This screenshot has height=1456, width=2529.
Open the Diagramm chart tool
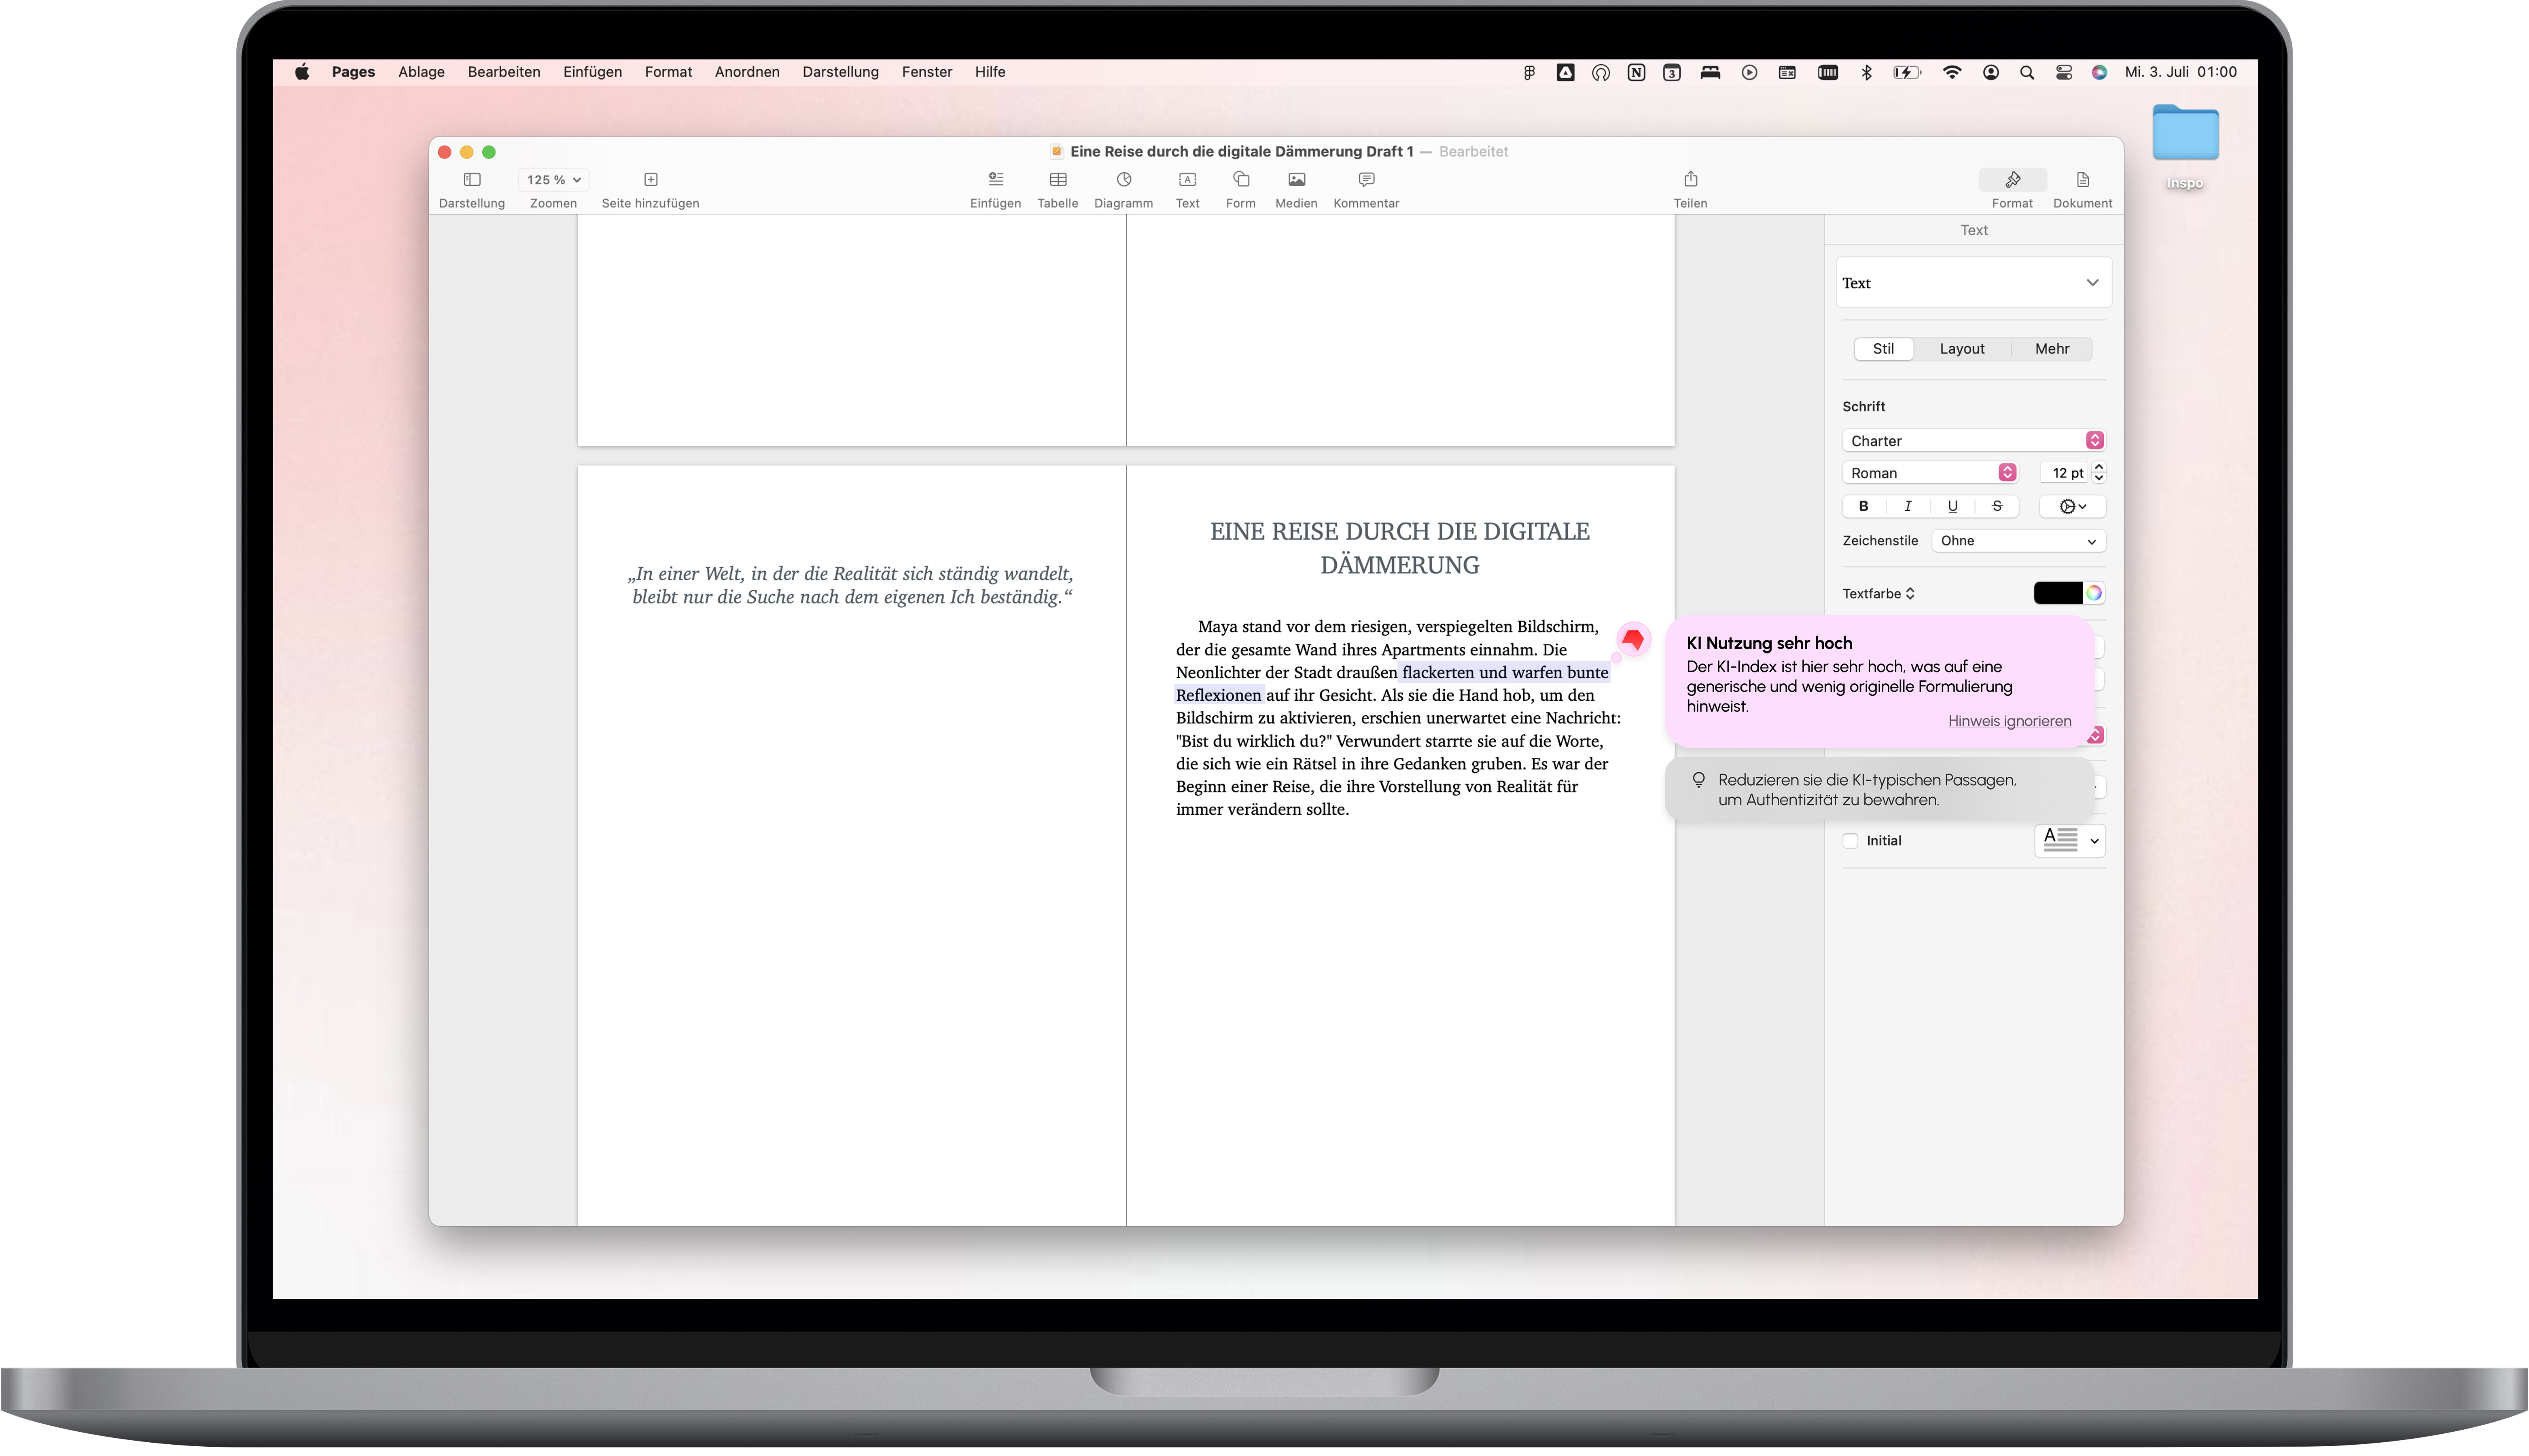(1124, 180)
